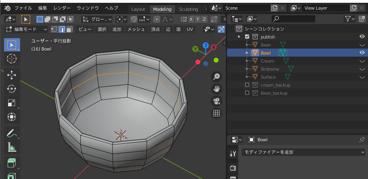Enable the Bean_backup collection checkbox
Screen dimensions: 368x179
247,93
